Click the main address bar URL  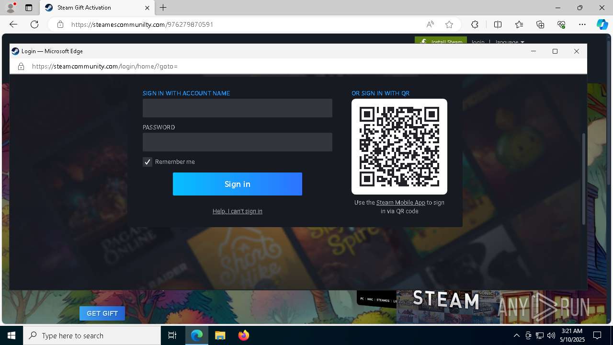tap(142, 24)
